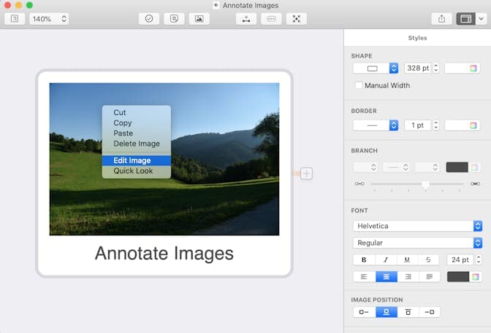Click the plus button to add child node

(306, 173)
